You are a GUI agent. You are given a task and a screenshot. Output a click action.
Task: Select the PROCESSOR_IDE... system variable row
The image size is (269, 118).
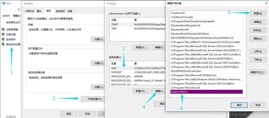[137, 80]
